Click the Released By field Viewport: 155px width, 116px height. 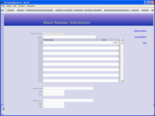68,88
